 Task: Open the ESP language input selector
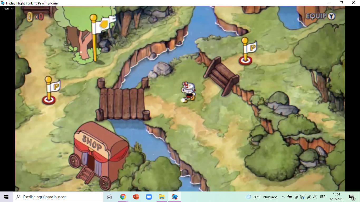click(323, 197)
